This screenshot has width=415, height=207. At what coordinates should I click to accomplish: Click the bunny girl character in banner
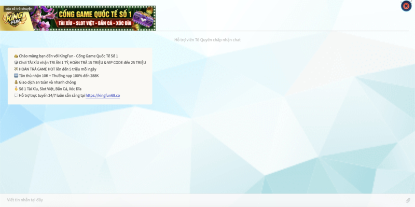pyautogui.click(x=44, y=18)
